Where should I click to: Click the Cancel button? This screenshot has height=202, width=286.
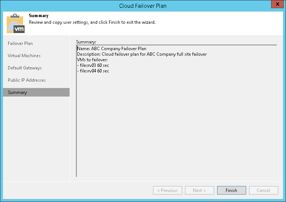263,190
